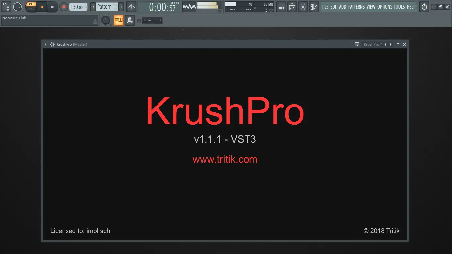
Task: Click the main pitch knob beside the hint panel
Action: pos(106,21)
